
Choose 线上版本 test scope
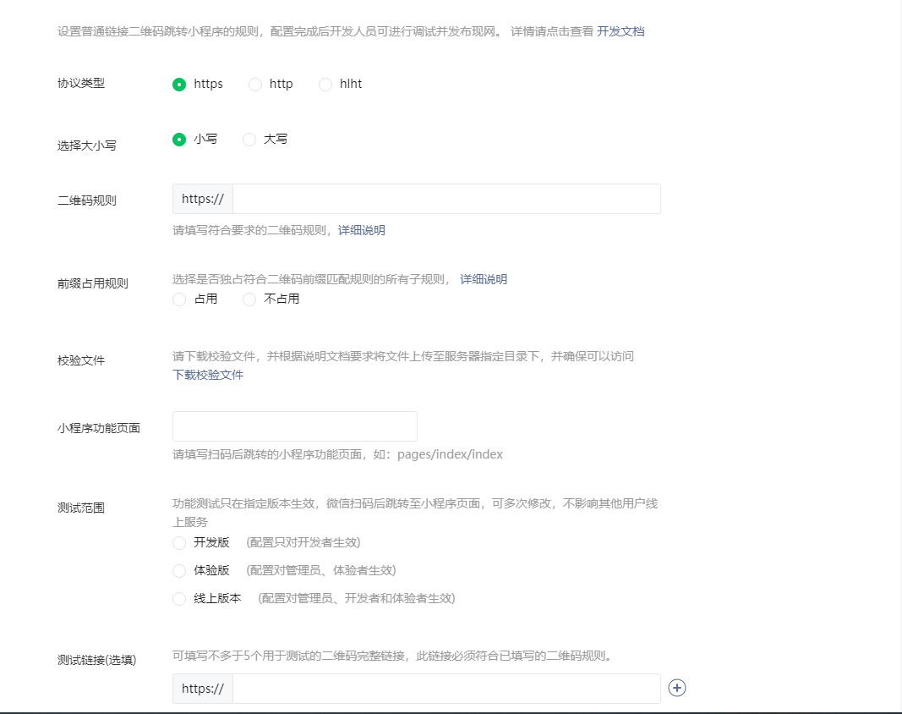(x=179, y=599)
